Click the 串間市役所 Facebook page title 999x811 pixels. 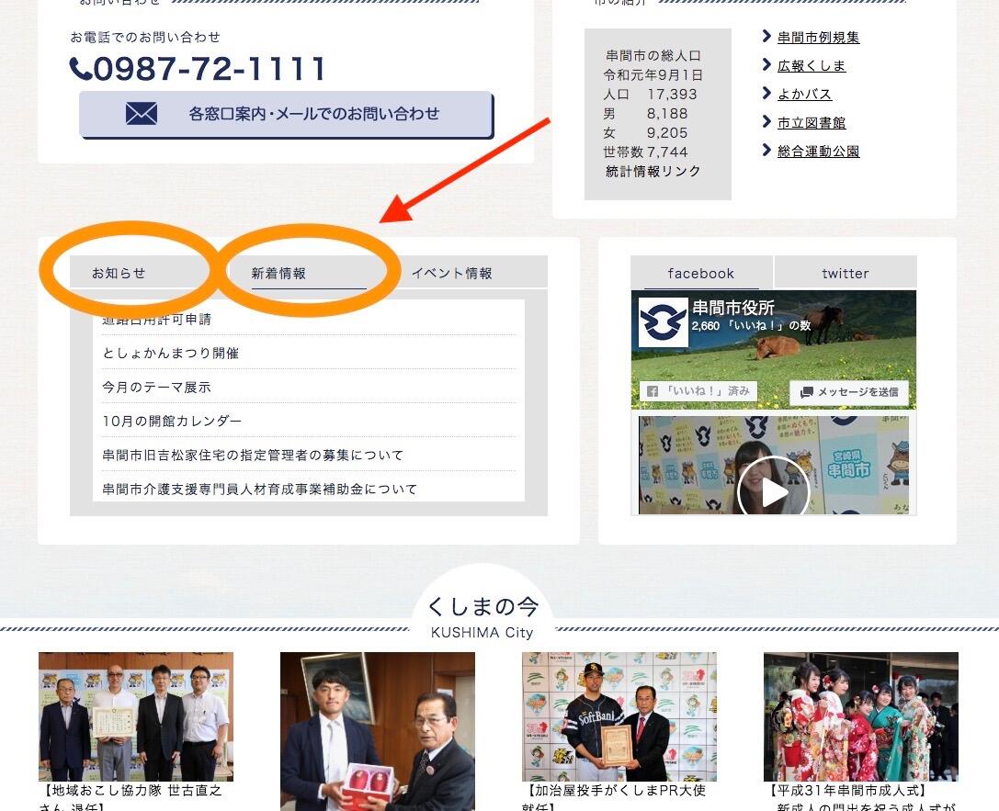(x=733, y=308)
